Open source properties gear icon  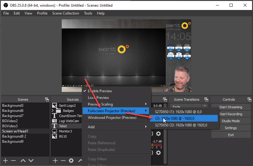point(71,160)
